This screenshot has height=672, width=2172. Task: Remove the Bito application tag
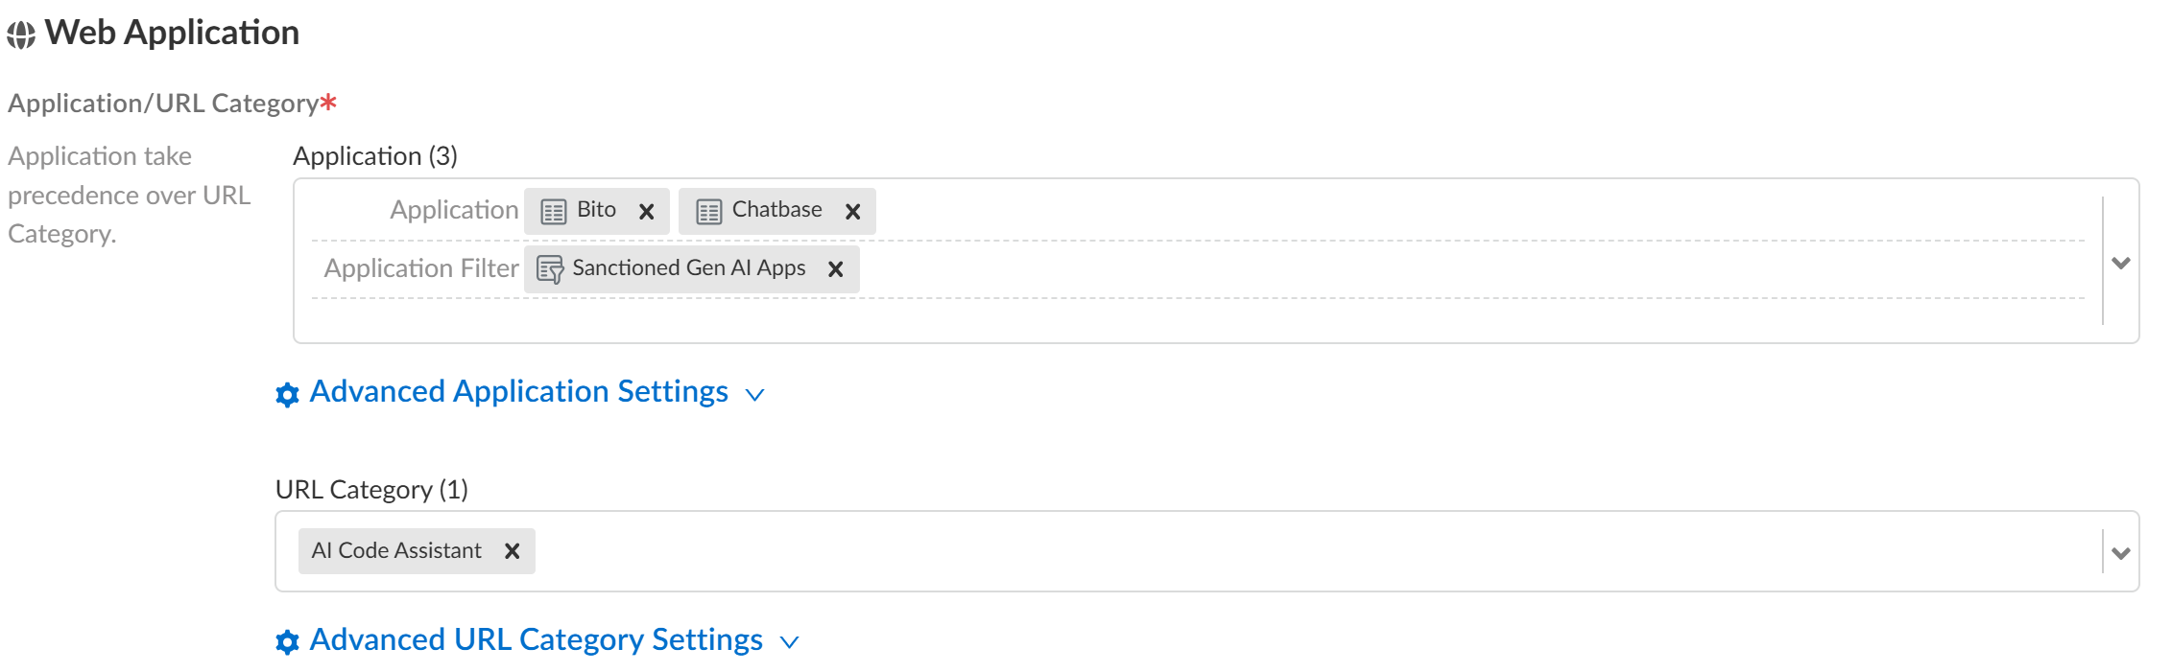pyautogui.click(x=647, y=212)
